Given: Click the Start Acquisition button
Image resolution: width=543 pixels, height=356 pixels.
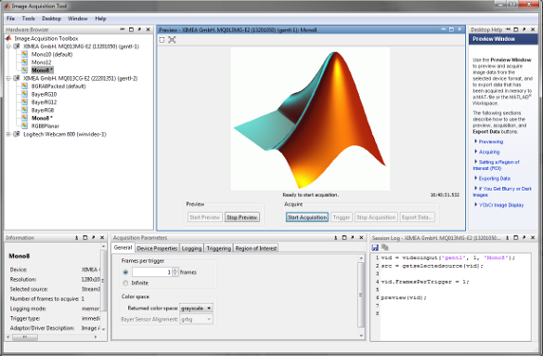Looking at the screenshot, I should [x=308, y=217].
